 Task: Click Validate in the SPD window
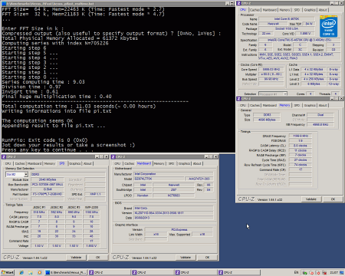click(76, 258)
